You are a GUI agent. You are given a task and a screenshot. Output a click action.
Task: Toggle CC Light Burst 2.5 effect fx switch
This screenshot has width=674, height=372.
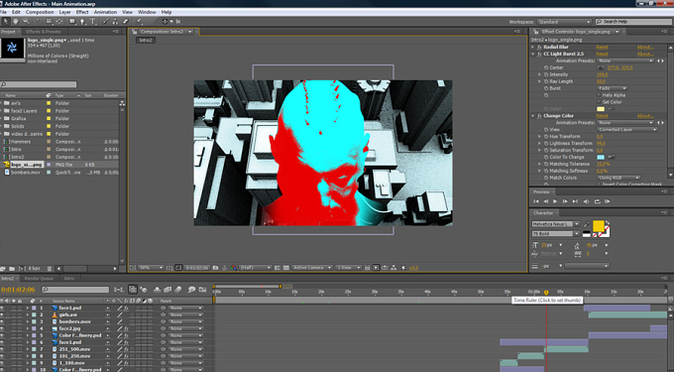[x=539, y=54]
